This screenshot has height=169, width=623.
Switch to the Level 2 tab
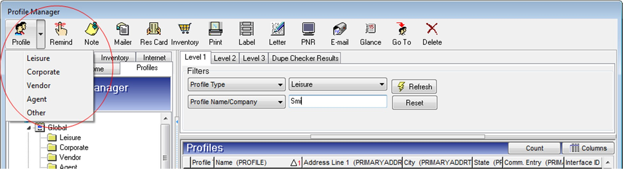pyautogui.click(x=225, y=58)
